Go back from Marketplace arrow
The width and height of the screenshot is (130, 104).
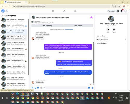pyautogui.click(x=3, y=16)
